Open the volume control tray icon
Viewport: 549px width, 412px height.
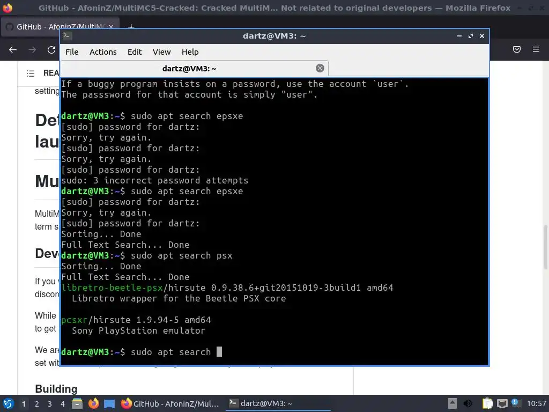[x=468, y=403]
